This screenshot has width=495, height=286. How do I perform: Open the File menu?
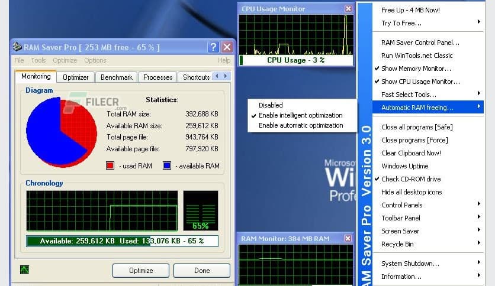[19, 60]
